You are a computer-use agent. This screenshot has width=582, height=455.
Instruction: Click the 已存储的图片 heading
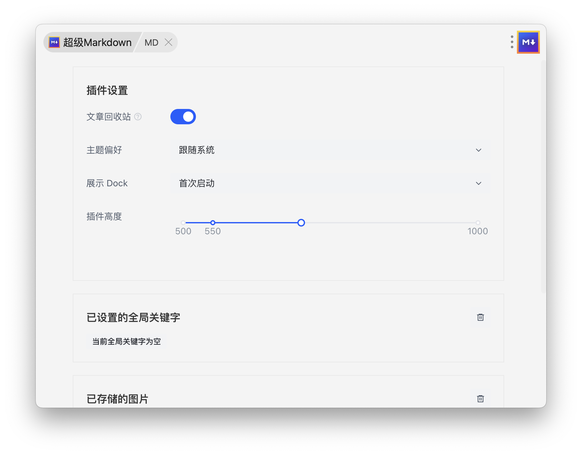(x=117, y=399)
